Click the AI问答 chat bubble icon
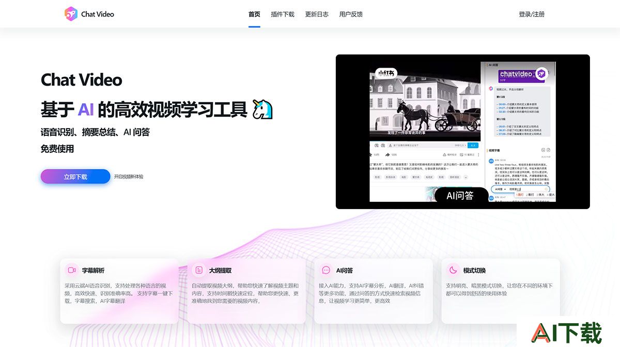This screenshot has width=620, height=347. pyautogui.click(x=326, y=270)
